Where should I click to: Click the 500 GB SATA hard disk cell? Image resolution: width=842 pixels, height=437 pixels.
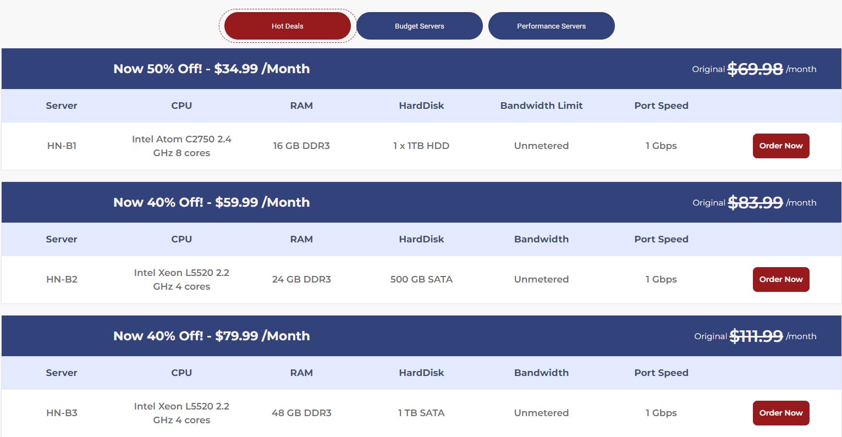(421, 279)
